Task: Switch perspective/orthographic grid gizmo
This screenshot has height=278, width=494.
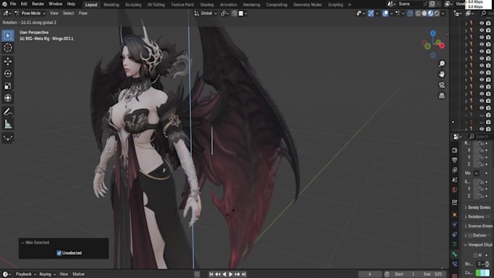Action: pyautogui.click(x=442, y=96)
